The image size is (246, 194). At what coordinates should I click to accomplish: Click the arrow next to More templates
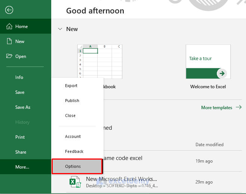click(239, 107)
